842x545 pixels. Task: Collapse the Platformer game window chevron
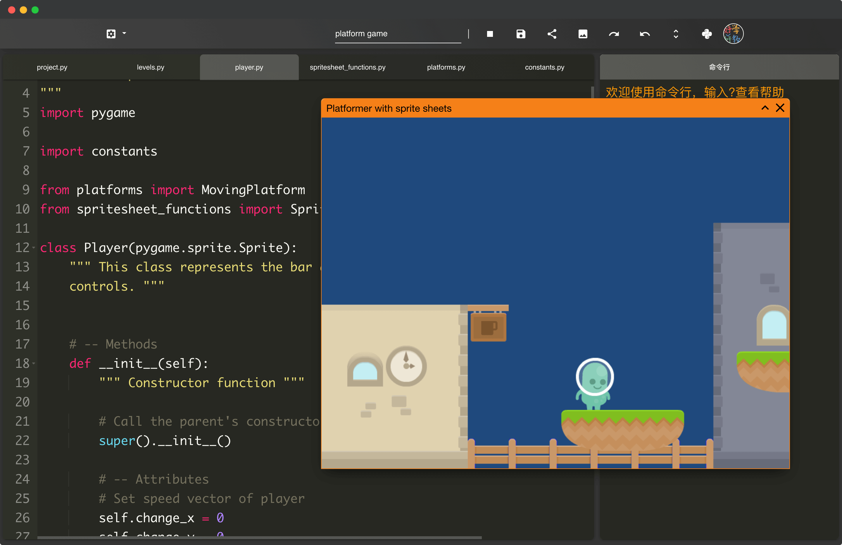pos(765,108)
